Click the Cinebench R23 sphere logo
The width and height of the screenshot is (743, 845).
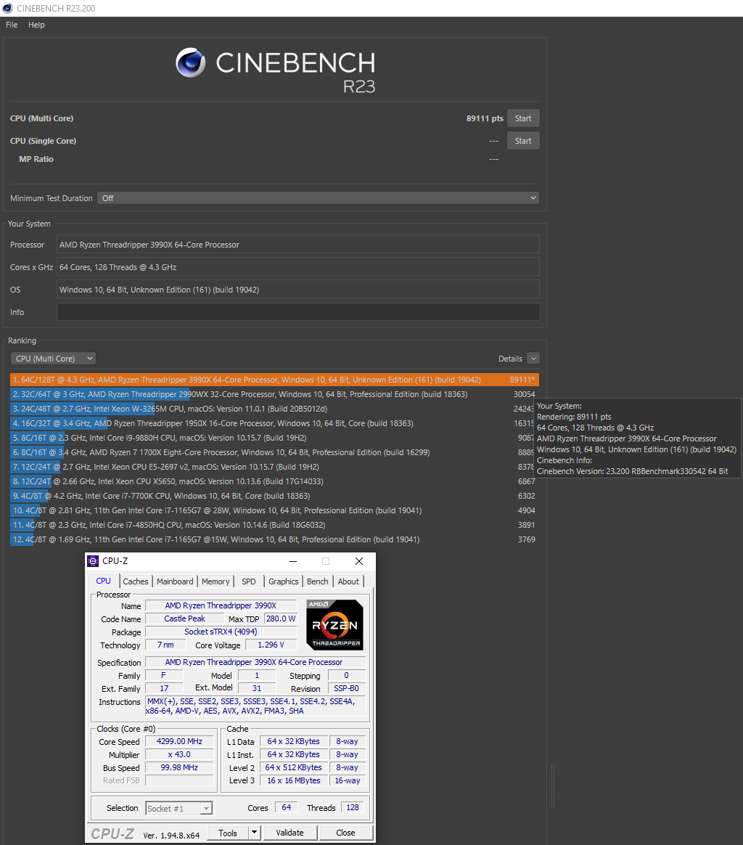(x=190, y=63)
